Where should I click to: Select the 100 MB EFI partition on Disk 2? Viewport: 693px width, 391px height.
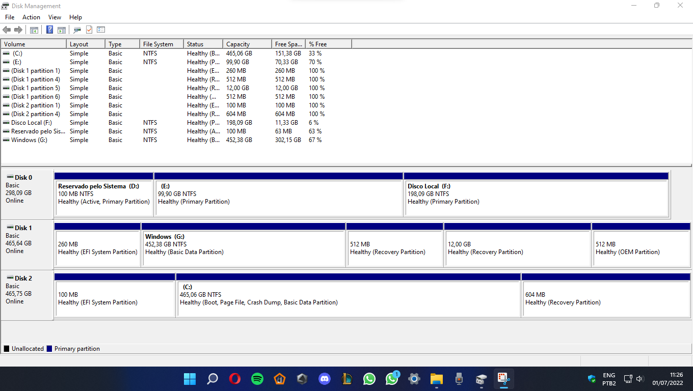(x=115, y=295)
